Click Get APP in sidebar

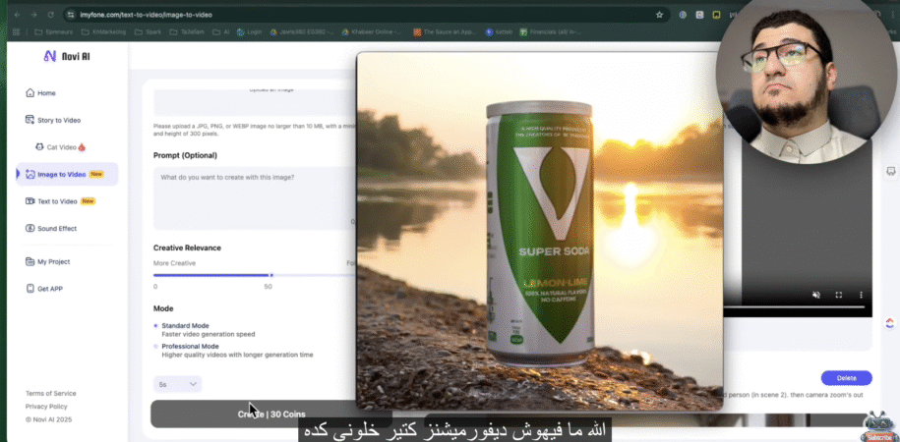pos(44,289)
